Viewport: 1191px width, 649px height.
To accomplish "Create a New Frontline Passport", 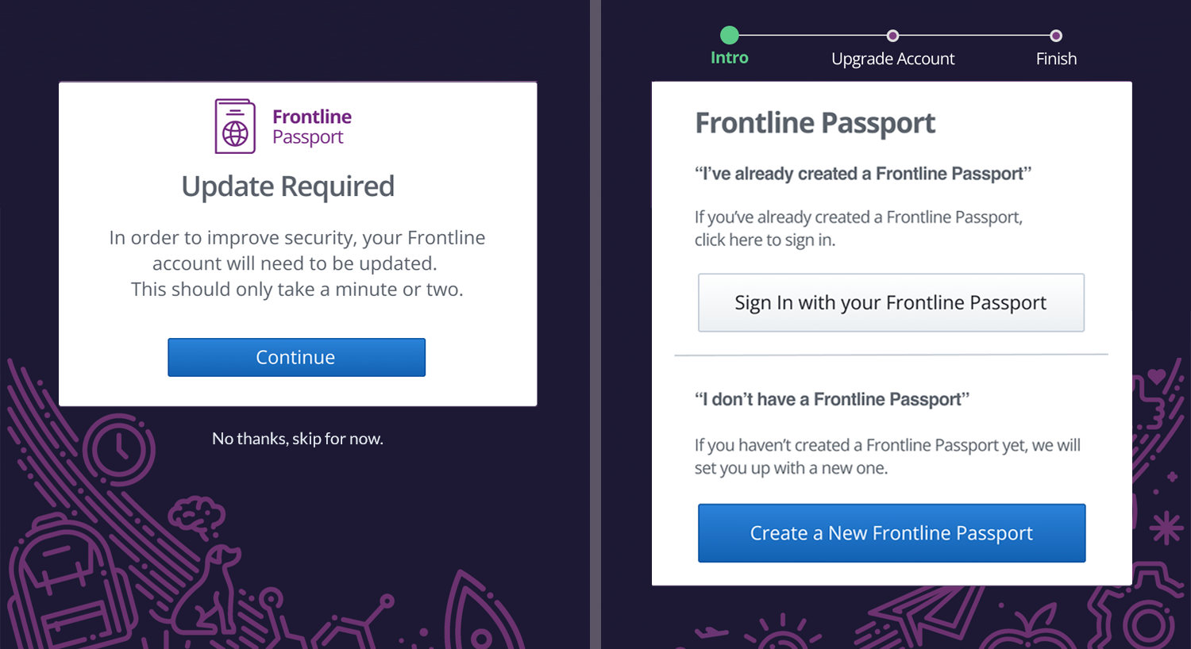I will coord(892,533).
